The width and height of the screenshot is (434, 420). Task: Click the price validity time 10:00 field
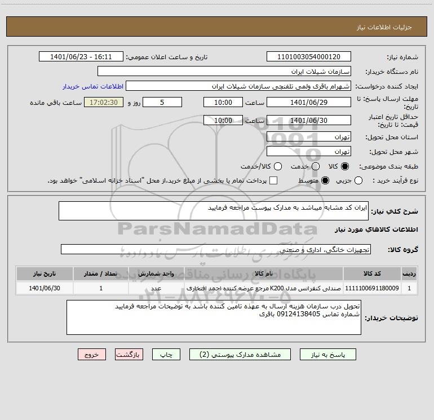click(x=223, y=120)
